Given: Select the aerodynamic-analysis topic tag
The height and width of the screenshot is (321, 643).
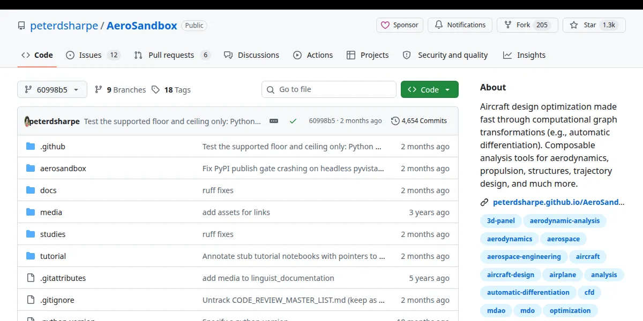Looking at the screenshot, I should (565, 220).
